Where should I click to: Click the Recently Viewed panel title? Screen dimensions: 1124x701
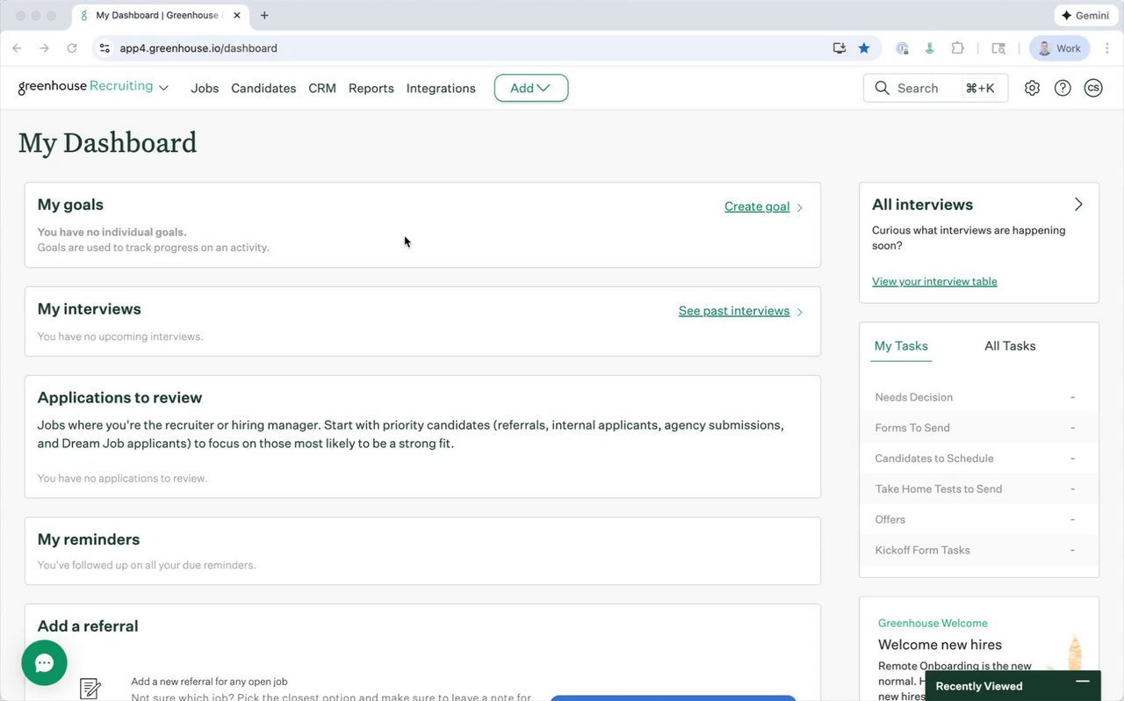tap(979, 686)
